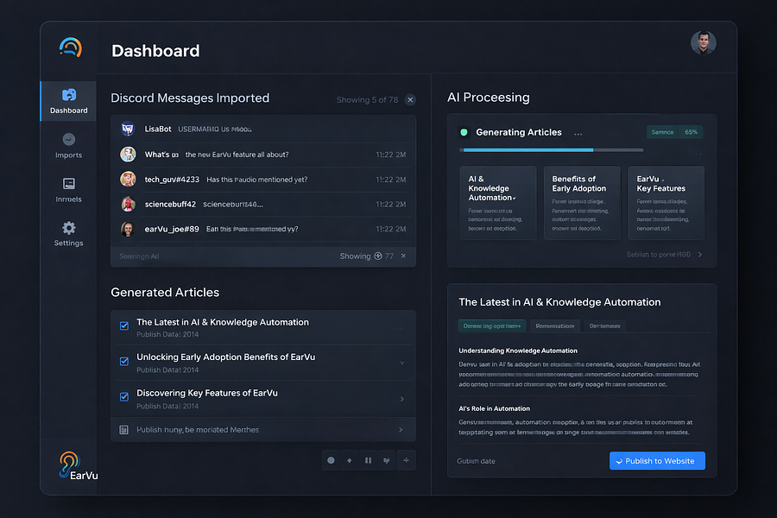Click the Publish to Website button
The height and width of the screenshot is (518, 777).
point(657,461)
